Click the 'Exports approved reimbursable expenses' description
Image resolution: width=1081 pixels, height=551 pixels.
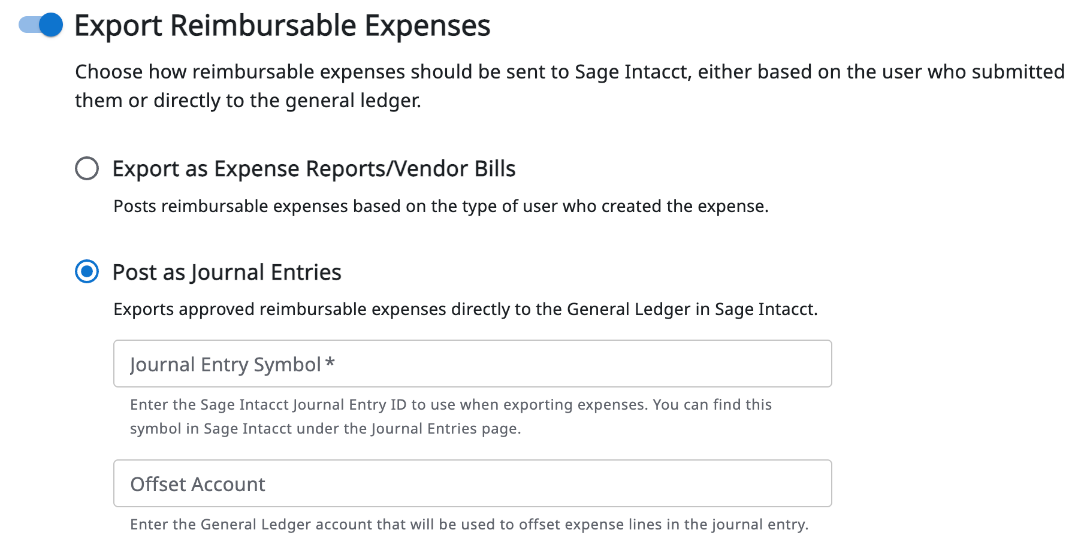[465, 309]
